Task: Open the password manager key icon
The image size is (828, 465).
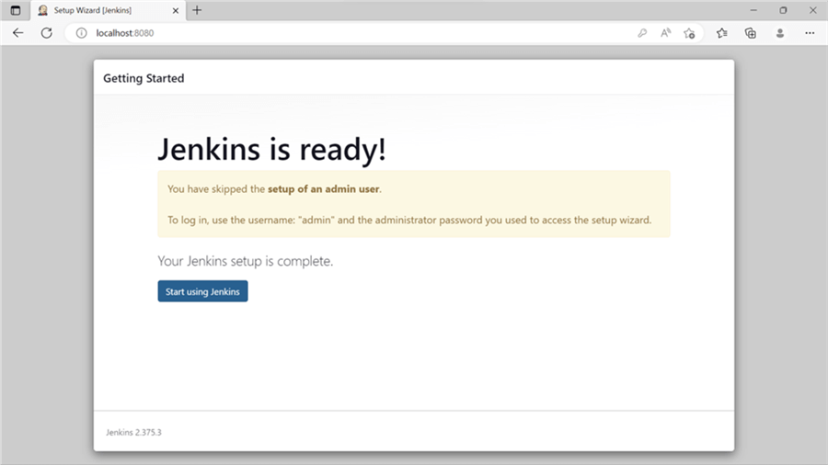Action: coord(642,33)
